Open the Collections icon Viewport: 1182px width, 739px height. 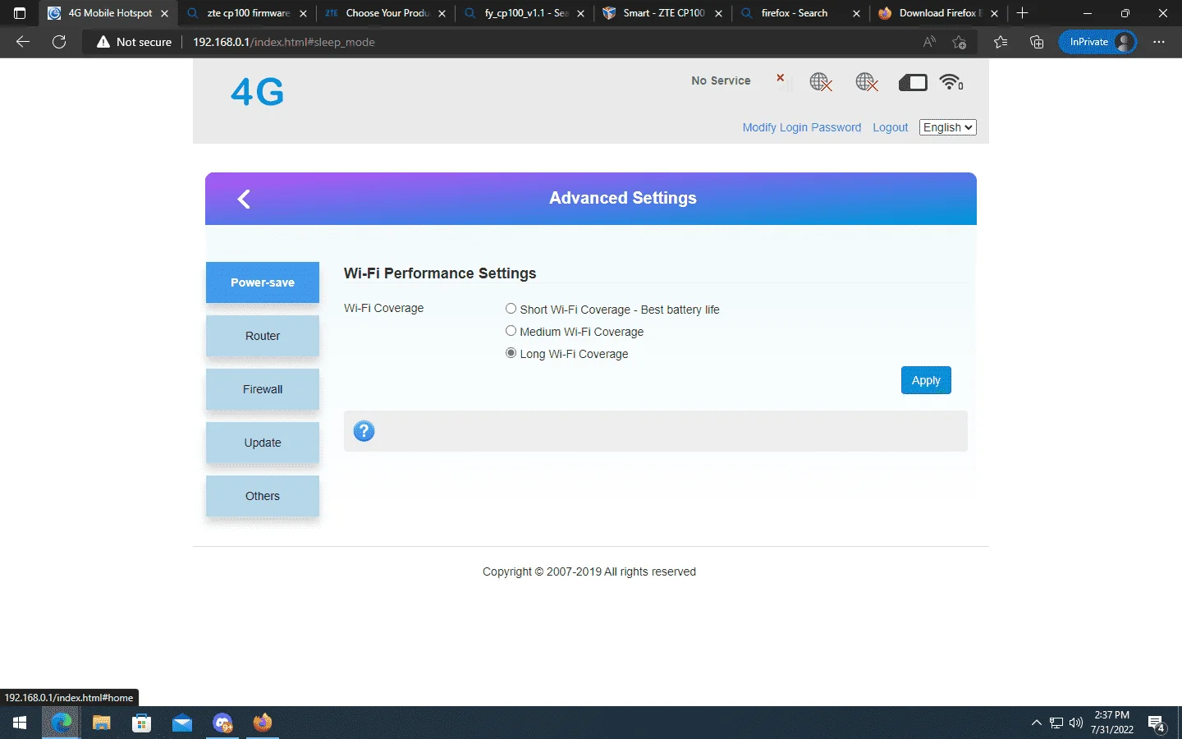(1037, 42)
